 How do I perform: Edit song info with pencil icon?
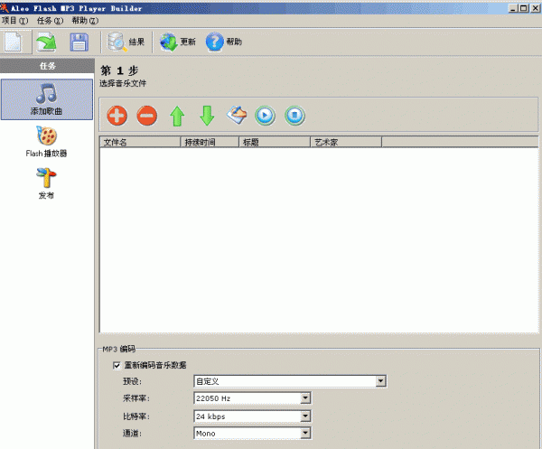point(237,115)
